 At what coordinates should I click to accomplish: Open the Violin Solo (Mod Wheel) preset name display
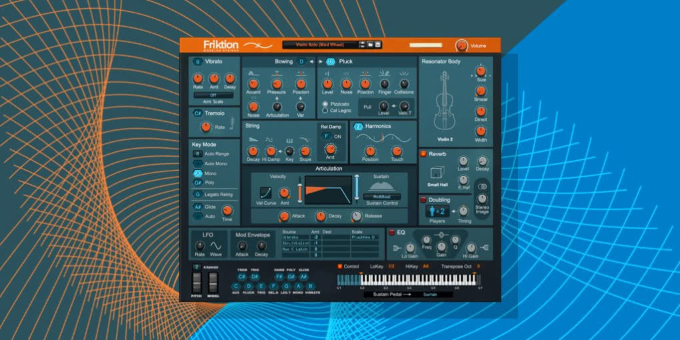pyautogui.click(x=320, y=45)
